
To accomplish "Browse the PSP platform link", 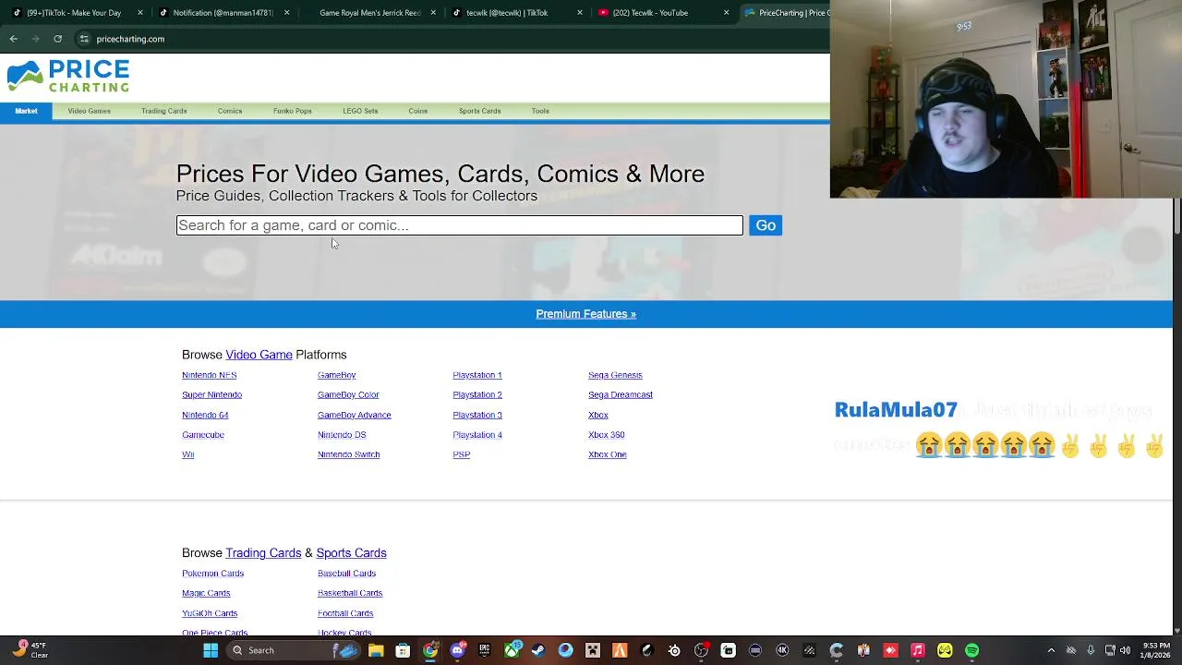I will [461, 454].
